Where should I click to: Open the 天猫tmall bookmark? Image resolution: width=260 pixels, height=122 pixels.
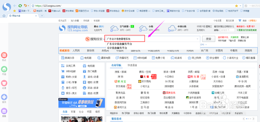point(55,11)
